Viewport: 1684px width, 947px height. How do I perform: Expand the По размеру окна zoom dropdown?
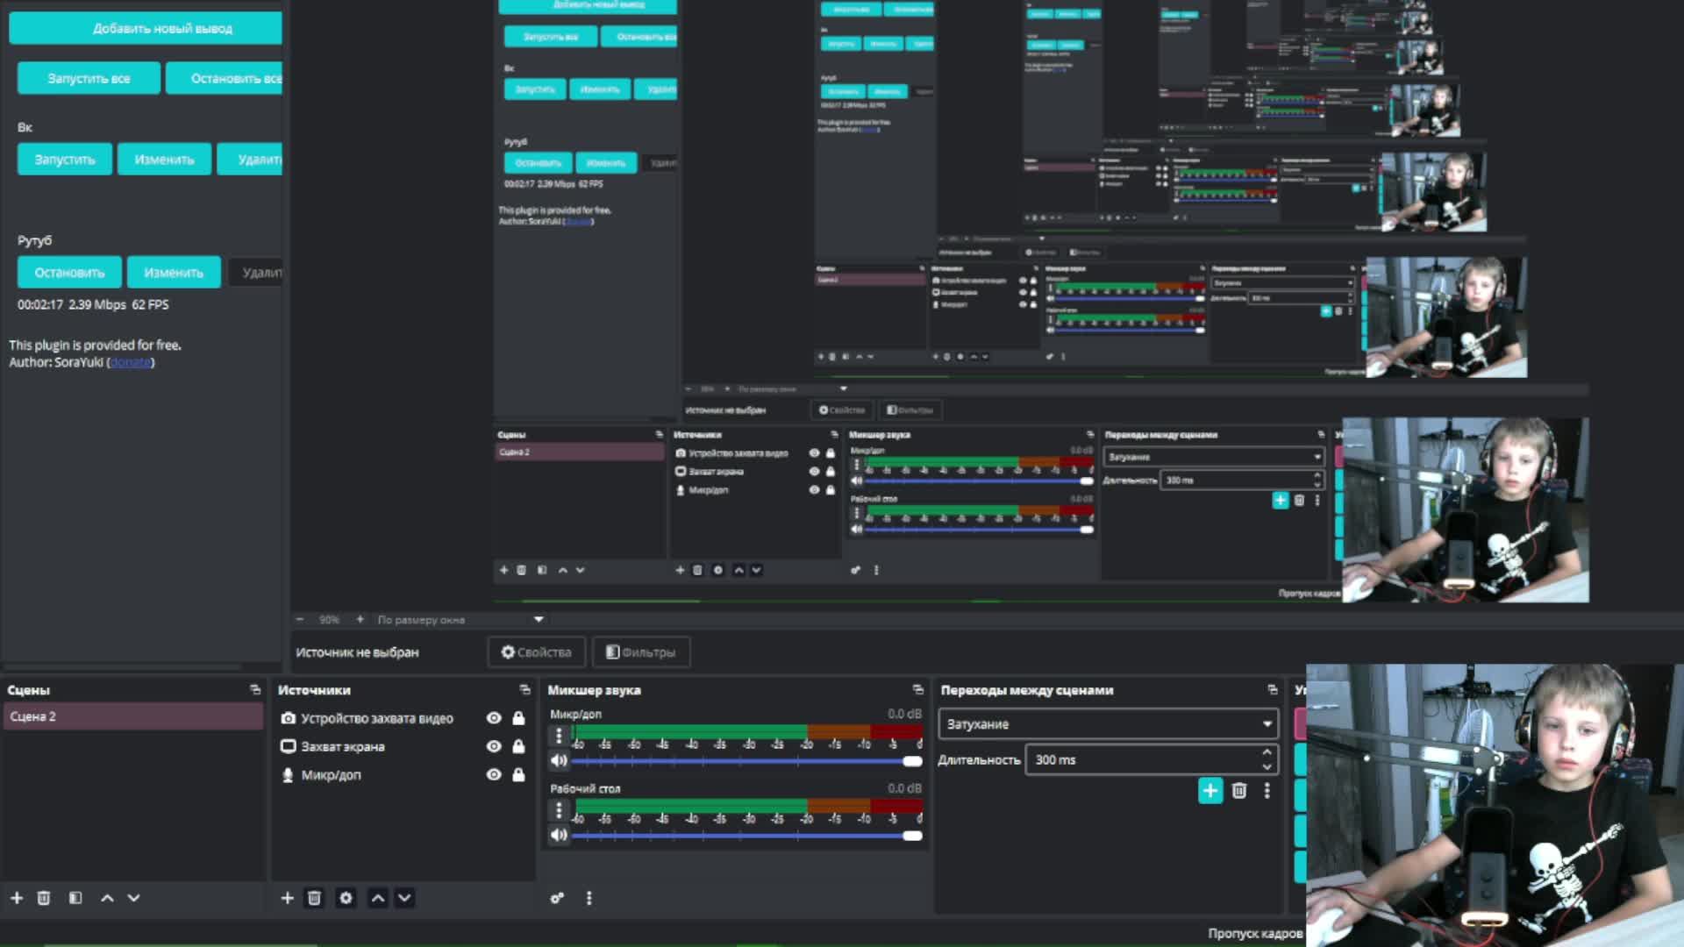pyautogui.click(x=539, y=619)
